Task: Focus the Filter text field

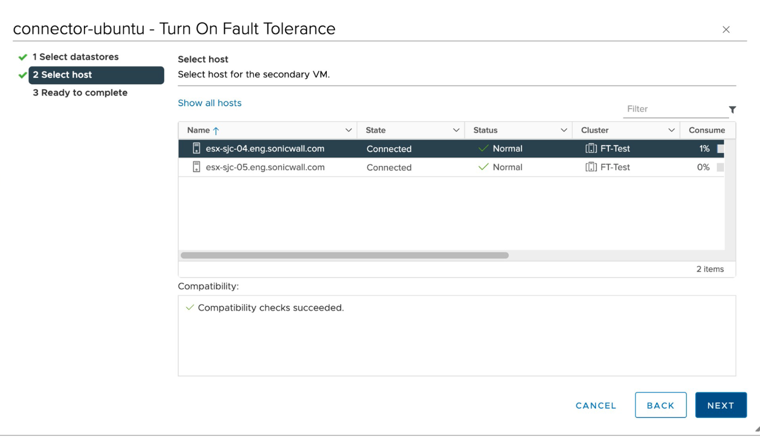Action: (673, 109)
